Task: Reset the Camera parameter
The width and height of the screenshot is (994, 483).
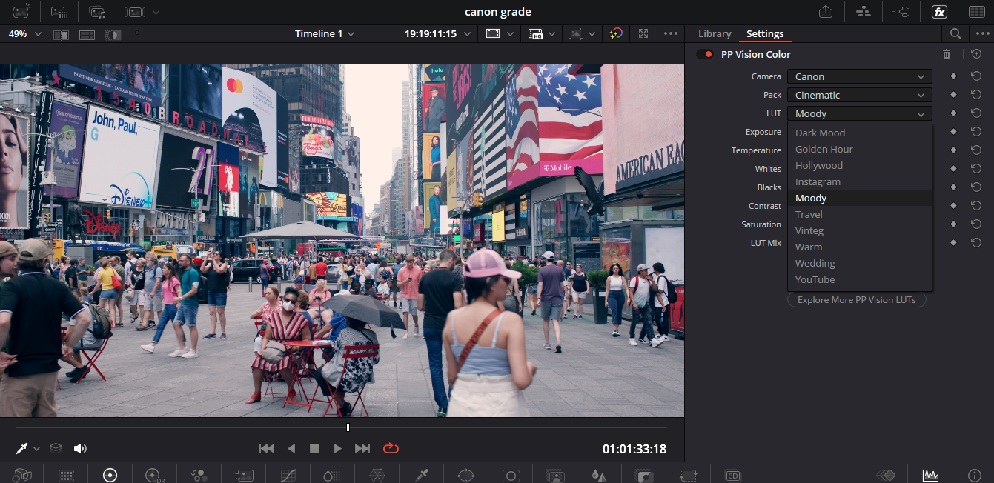Action: pyautogui.click(x=976, y=76)
